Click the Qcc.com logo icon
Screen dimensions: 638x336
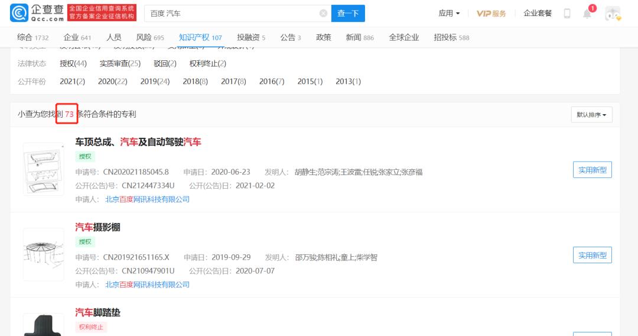point(19,13)
